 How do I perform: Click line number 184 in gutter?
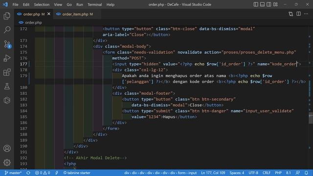23,111
